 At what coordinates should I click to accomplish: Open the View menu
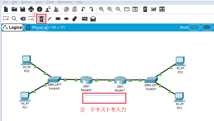click(39, 2)
